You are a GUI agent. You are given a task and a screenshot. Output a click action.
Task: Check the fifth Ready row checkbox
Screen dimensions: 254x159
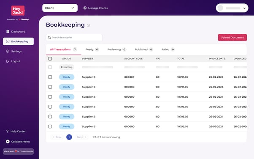click(50, 117)
